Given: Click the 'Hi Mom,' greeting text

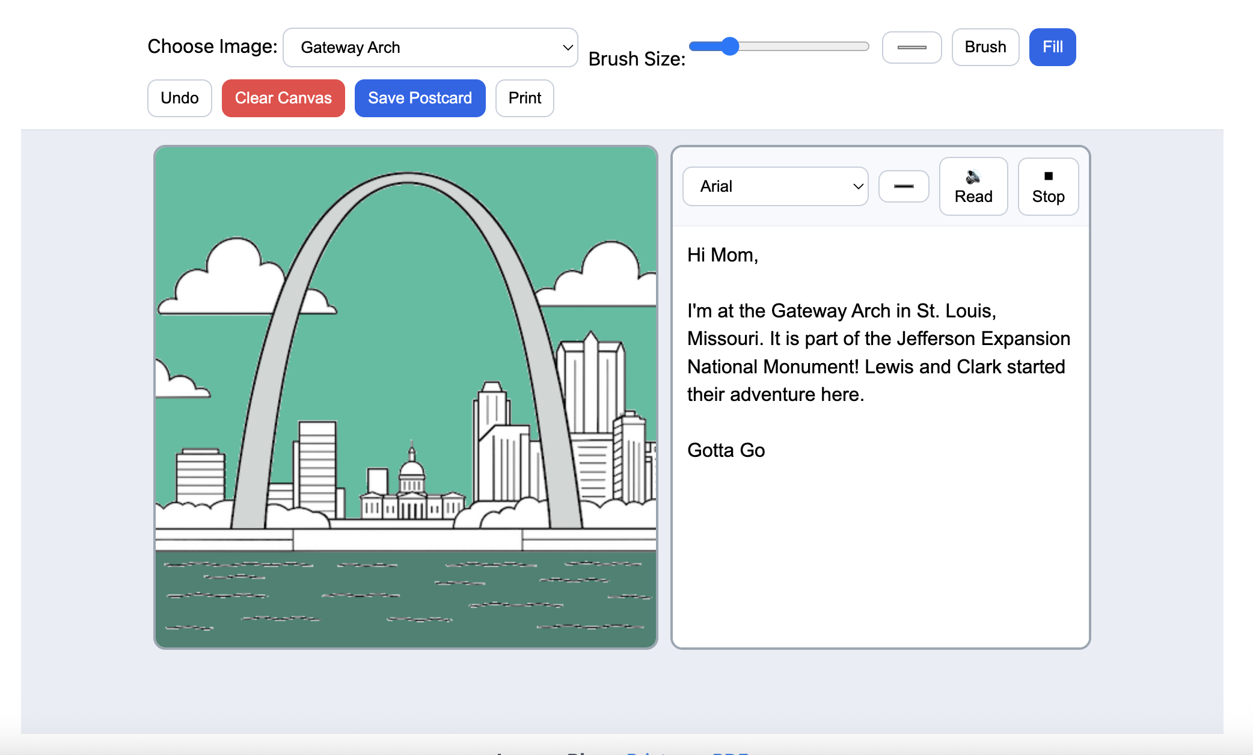Looking at the screenshot, I should click(x=723, y=255).
